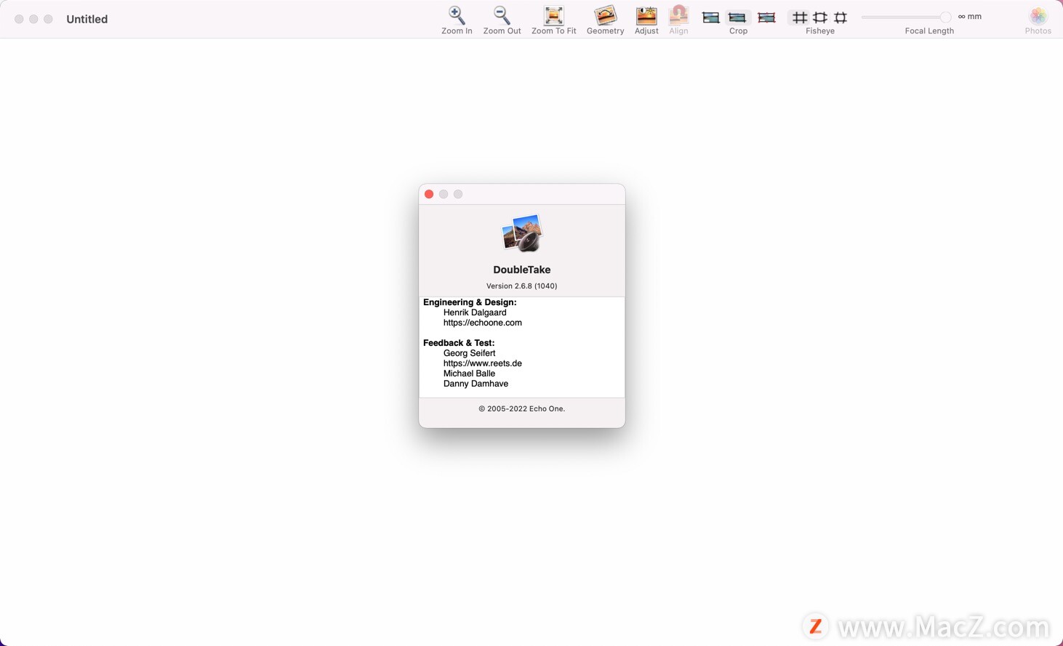Screen dimensions: 1063x646
Task: Click the Align toolbar icon
Action: click(x=678, y=15)
